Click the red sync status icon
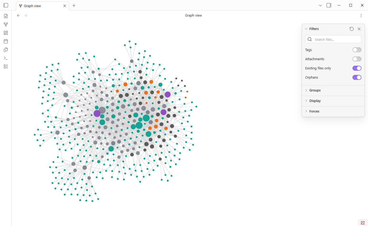Viewport: 368px width, 226px height. 363,223
